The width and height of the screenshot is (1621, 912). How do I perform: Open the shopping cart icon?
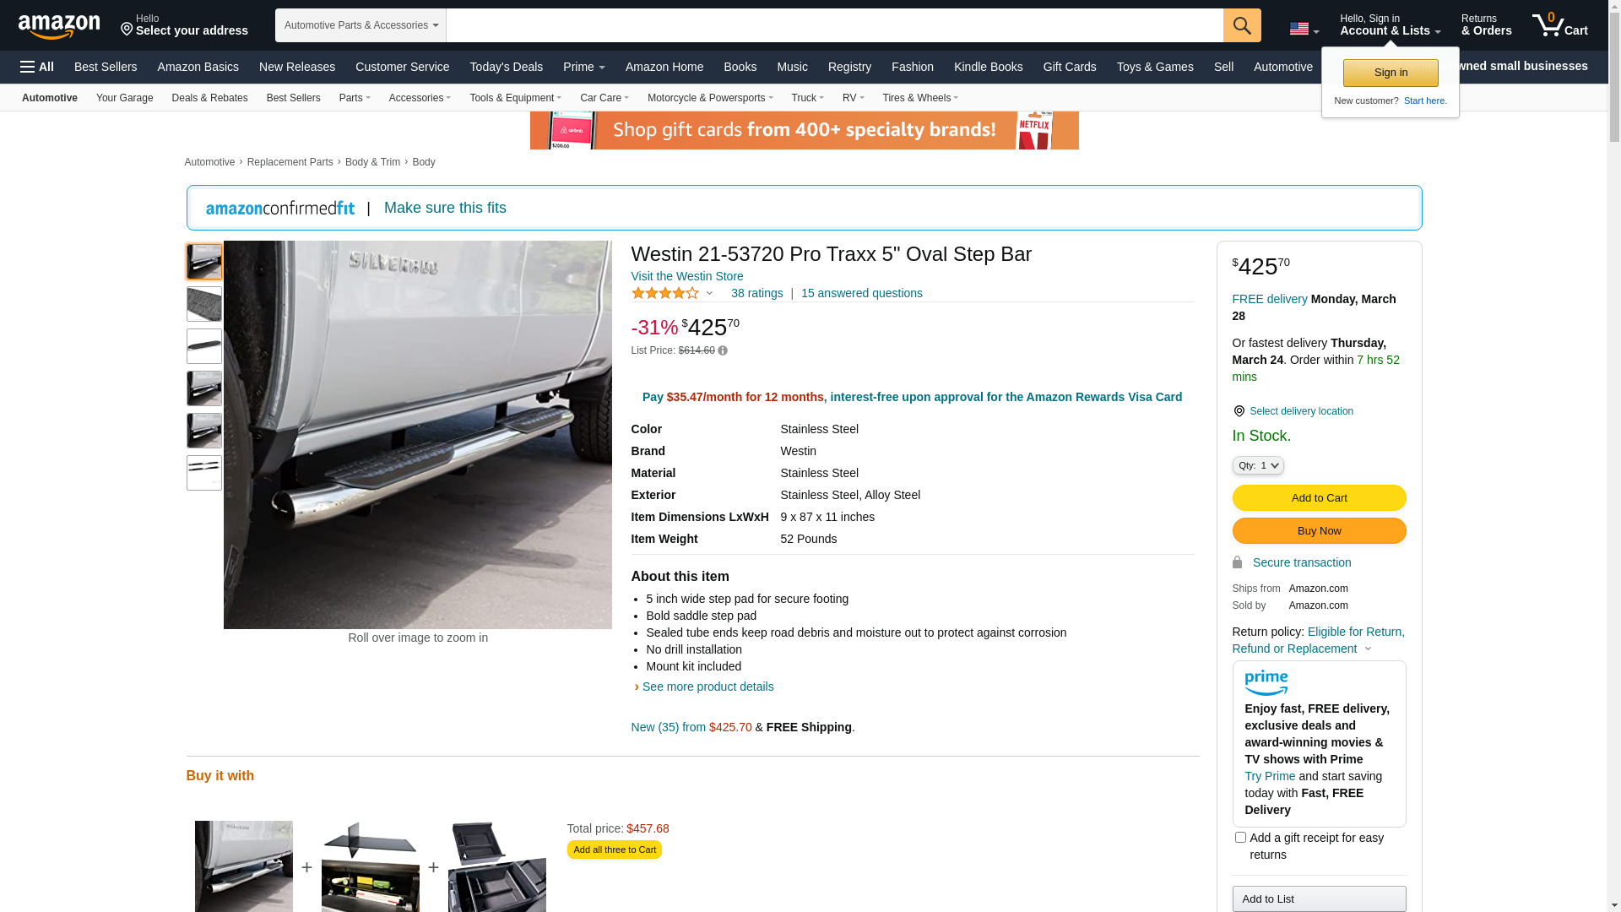click(1559, 24)
